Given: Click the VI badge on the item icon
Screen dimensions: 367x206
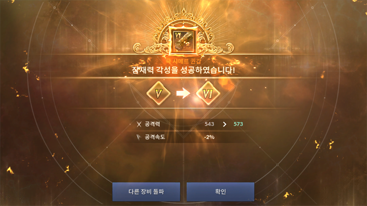Looking at the screenshot, I should [x=178, y=36].
